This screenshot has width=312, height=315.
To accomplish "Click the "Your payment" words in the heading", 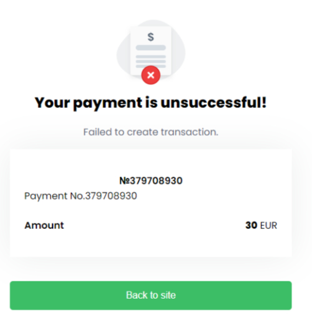I will click(x=89, y=103).
